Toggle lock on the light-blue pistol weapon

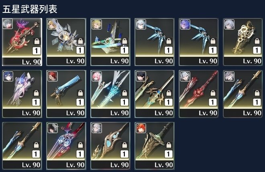point(81,93)
